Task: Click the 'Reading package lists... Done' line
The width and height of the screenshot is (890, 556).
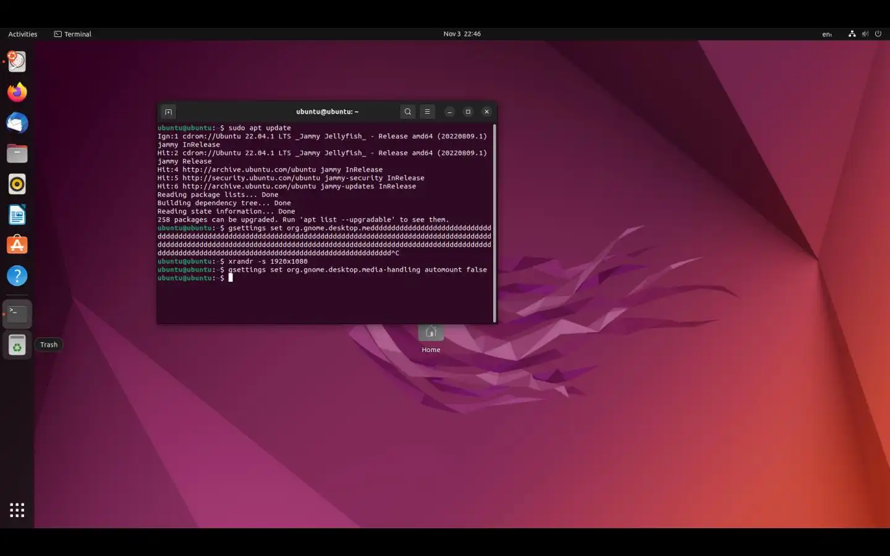Action: tap(218, 195)
